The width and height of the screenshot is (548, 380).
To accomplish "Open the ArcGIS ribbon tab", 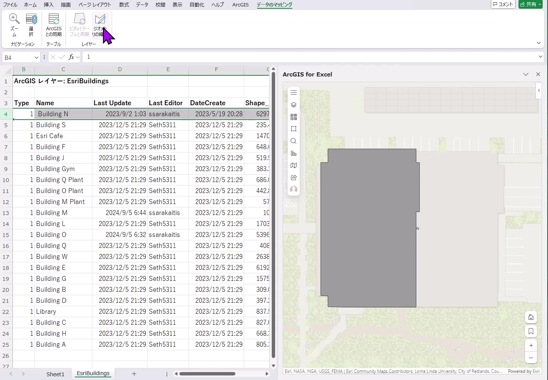I will tap(240, 5).
